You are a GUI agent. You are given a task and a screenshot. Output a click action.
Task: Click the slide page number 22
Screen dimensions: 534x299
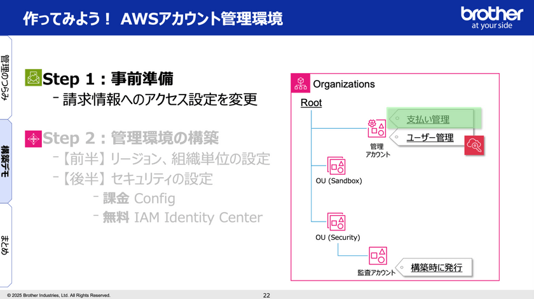(266, 295)
